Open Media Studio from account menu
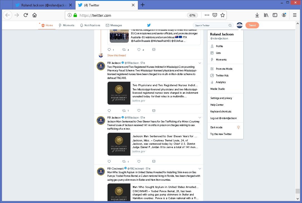 [x=225, y=89]
